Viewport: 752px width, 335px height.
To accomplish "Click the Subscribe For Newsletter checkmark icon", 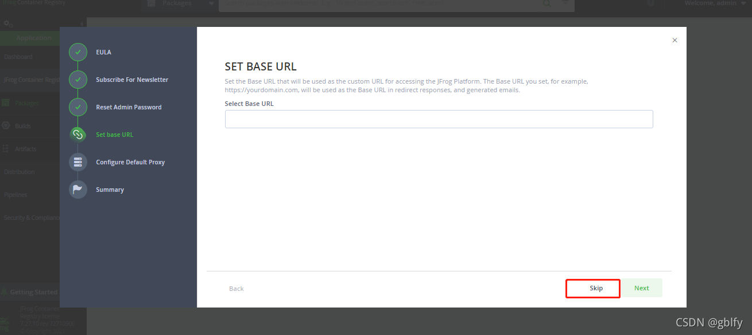I will click(x=78, y=80).
